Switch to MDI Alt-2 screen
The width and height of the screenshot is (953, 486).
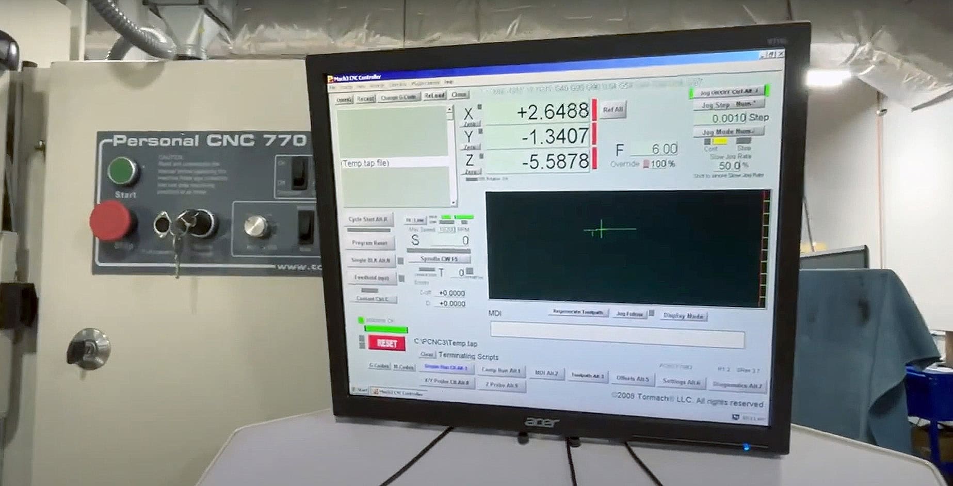pos(546,373)
